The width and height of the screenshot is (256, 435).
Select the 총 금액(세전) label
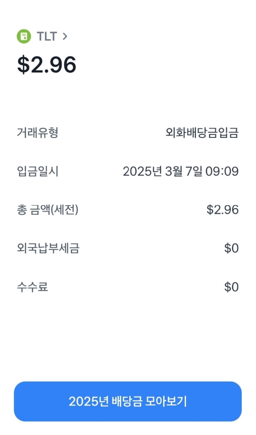48,210
